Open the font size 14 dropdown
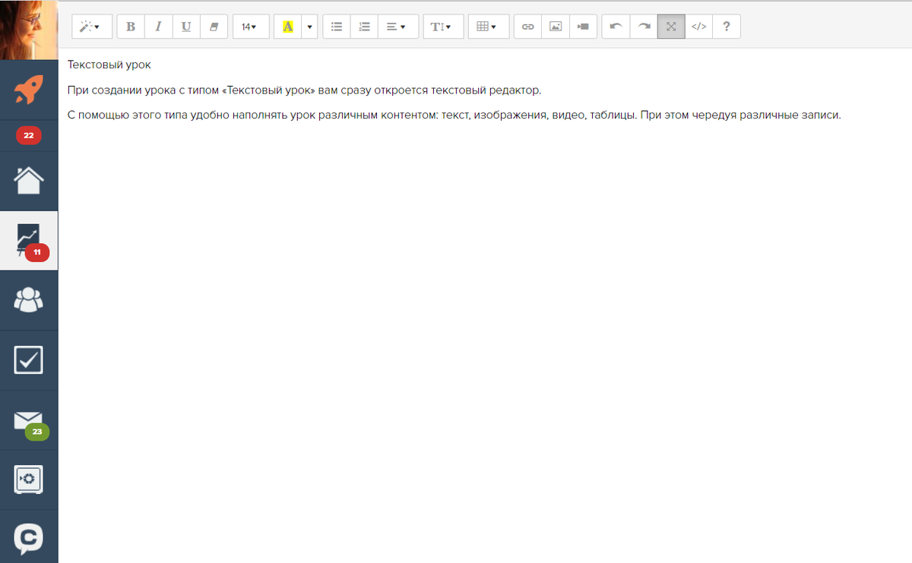This screenshot has width=912, height=563. point(250,27)
